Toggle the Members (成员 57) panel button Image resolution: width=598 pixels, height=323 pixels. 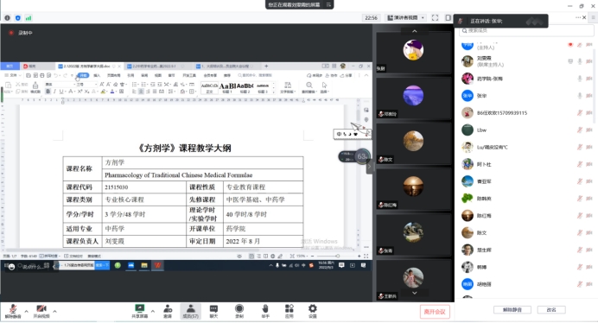191,311
